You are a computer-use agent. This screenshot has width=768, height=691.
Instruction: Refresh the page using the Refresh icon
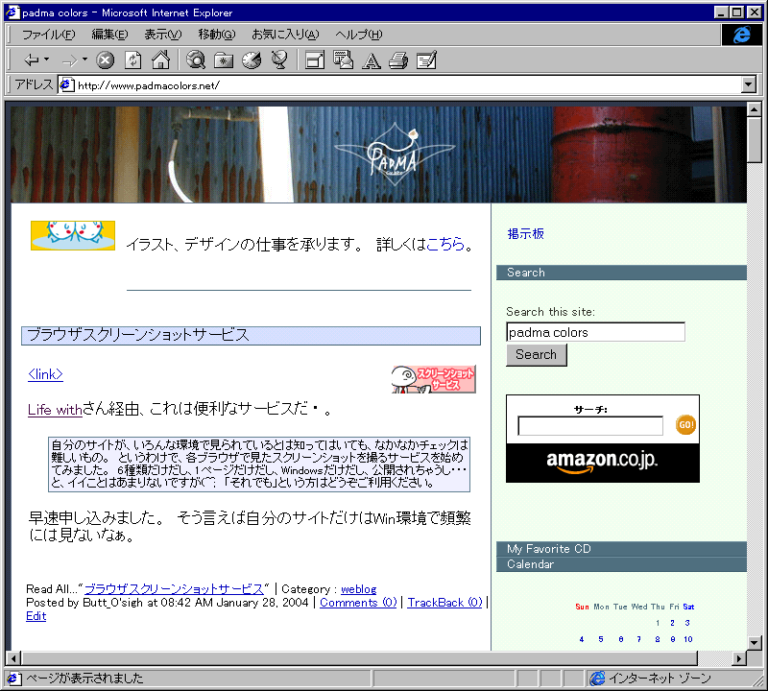(132, 60)
